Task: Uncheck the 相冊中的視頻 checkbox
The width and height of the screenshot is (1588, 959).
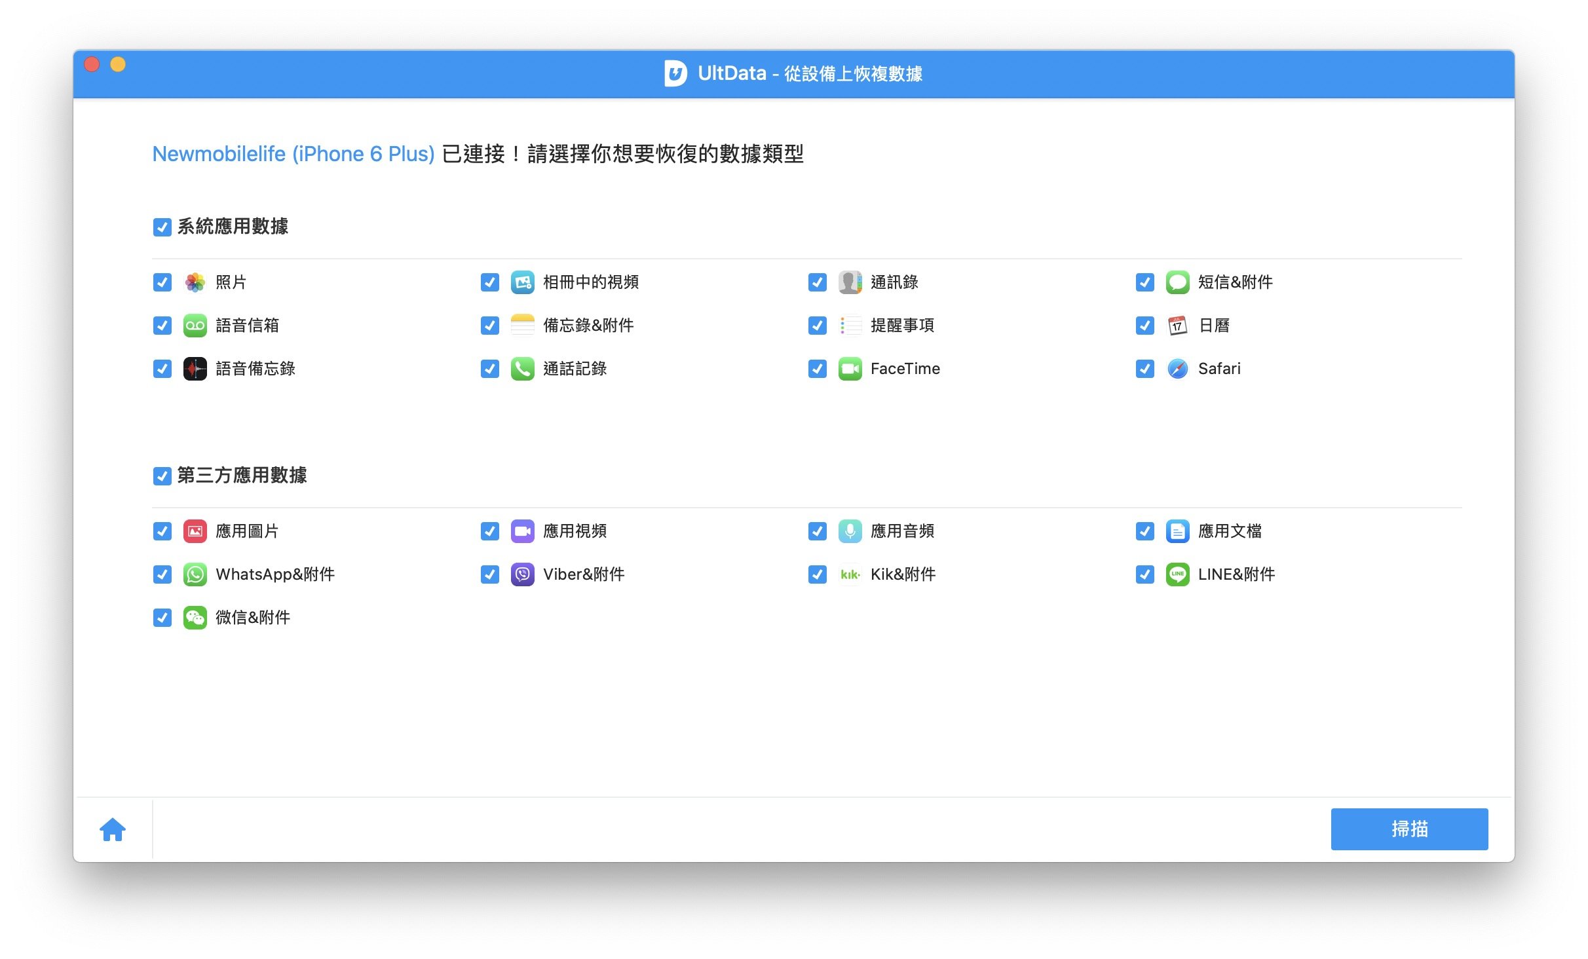Action: pyautogui.click(x=489, y=282)
